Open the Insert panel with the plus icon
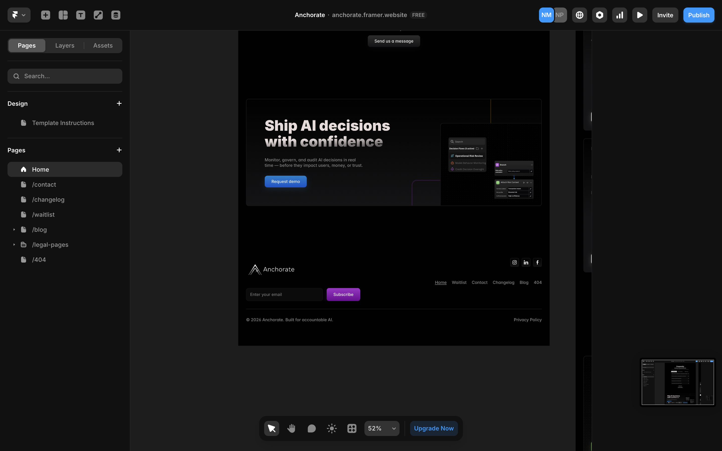This screenshot has height=451, width=722. point(45,15)
